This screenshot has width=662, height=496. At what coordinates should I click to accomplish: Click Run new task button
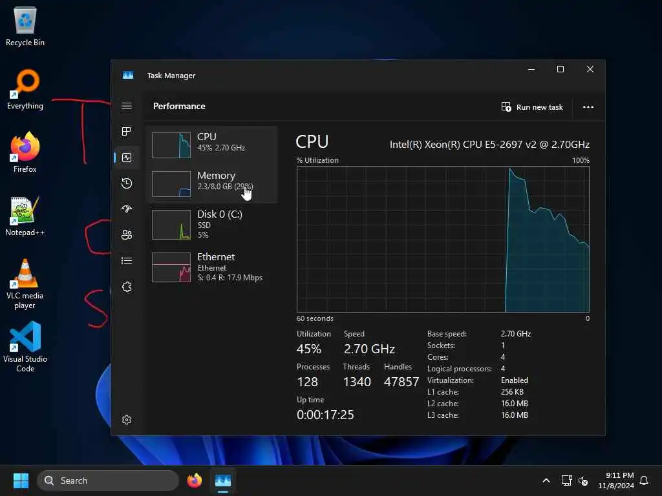coord(532,107)
